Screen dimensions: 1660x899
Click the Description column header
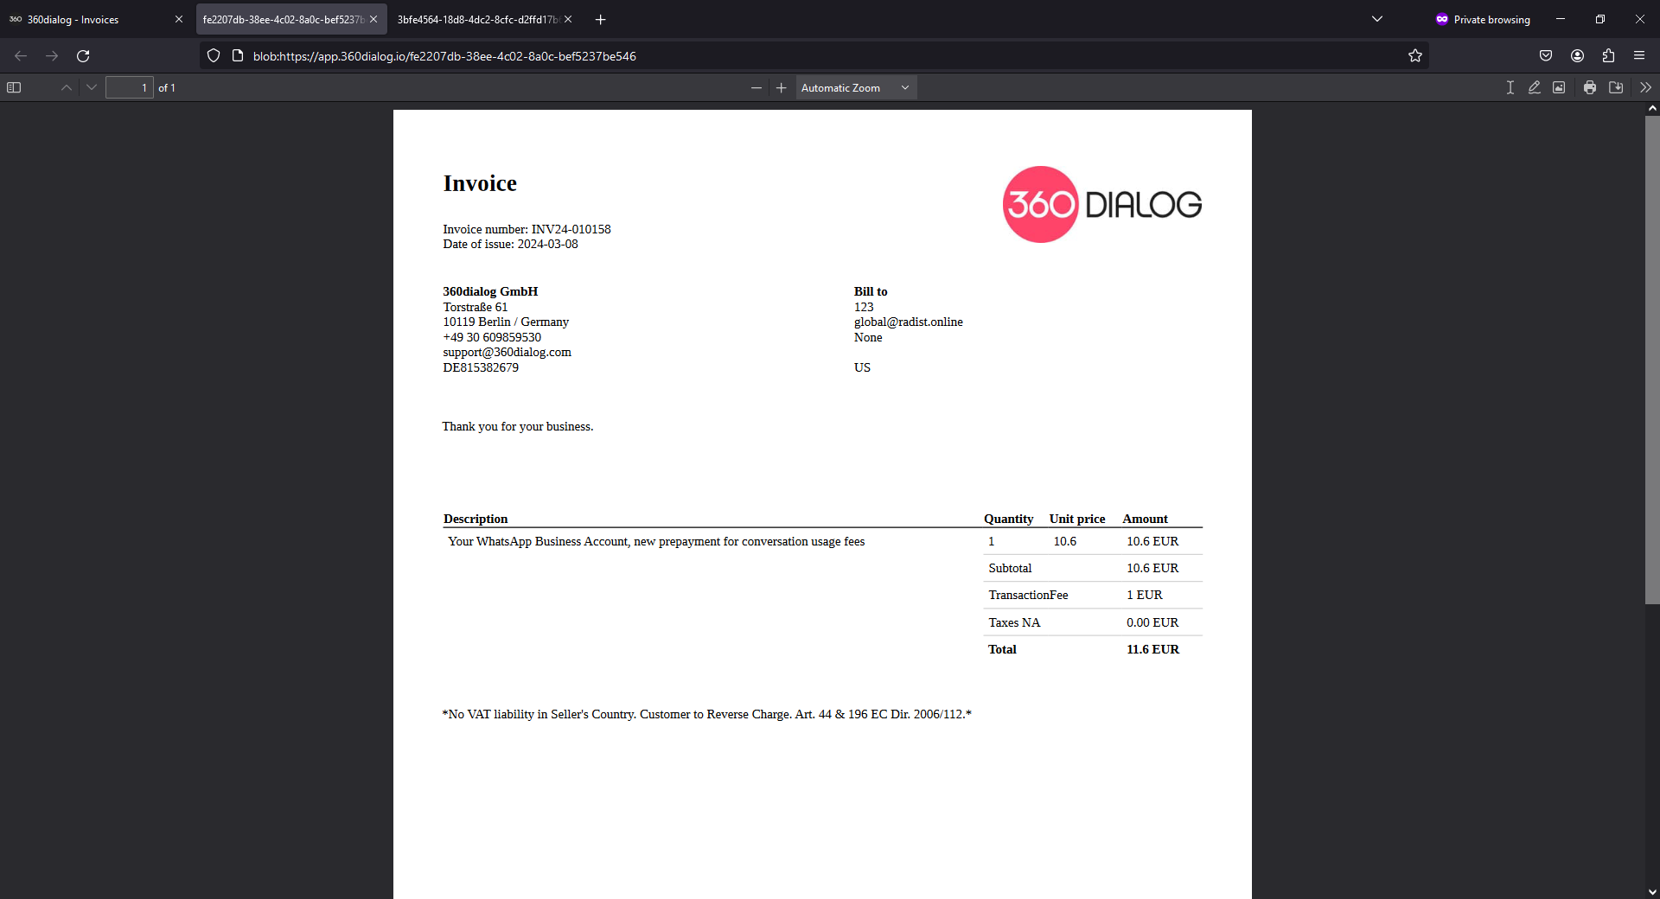[476, 519]
